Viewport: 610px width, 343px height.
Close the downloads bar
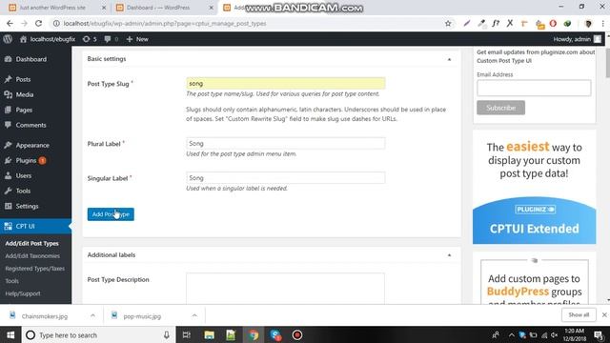(x=604, y=314)
